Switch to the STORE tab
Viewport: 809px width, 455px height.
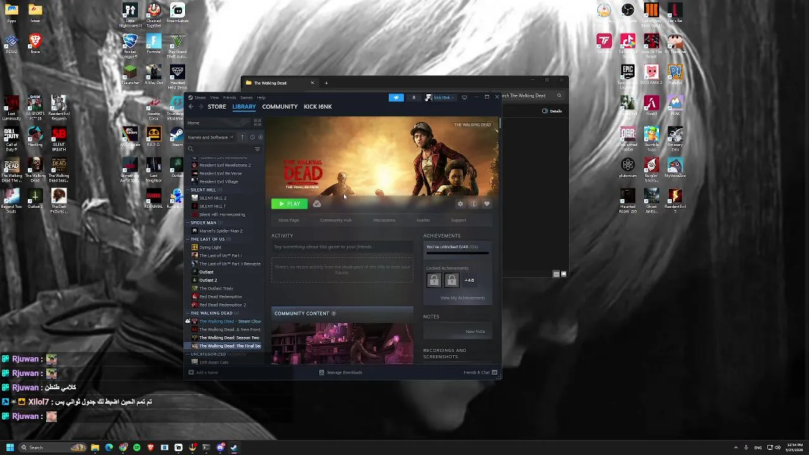[217, 107]
